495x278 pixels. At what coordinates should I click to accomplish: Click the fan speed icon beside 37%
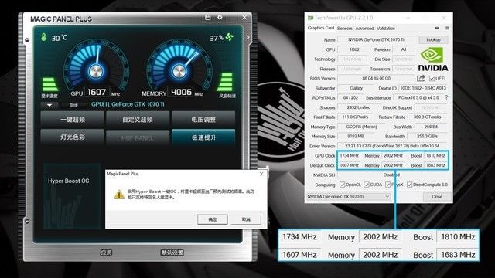230,37
